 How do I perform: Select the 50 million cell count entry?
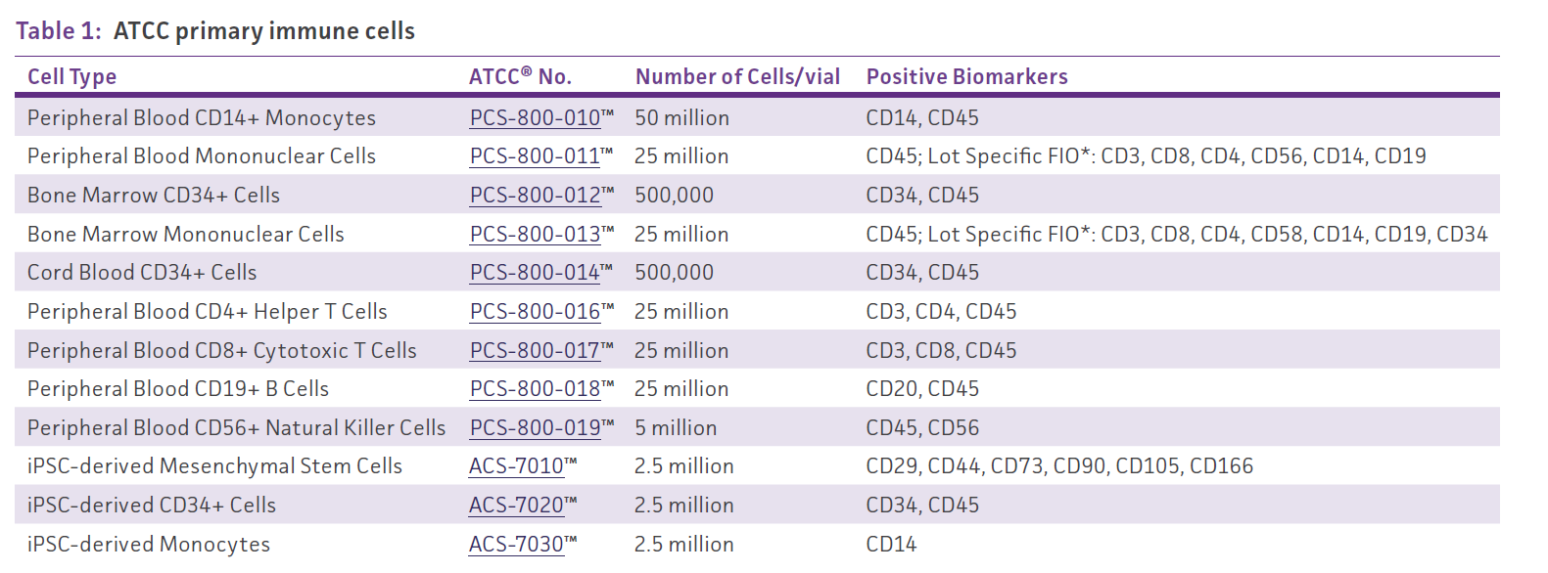point(681,118)
